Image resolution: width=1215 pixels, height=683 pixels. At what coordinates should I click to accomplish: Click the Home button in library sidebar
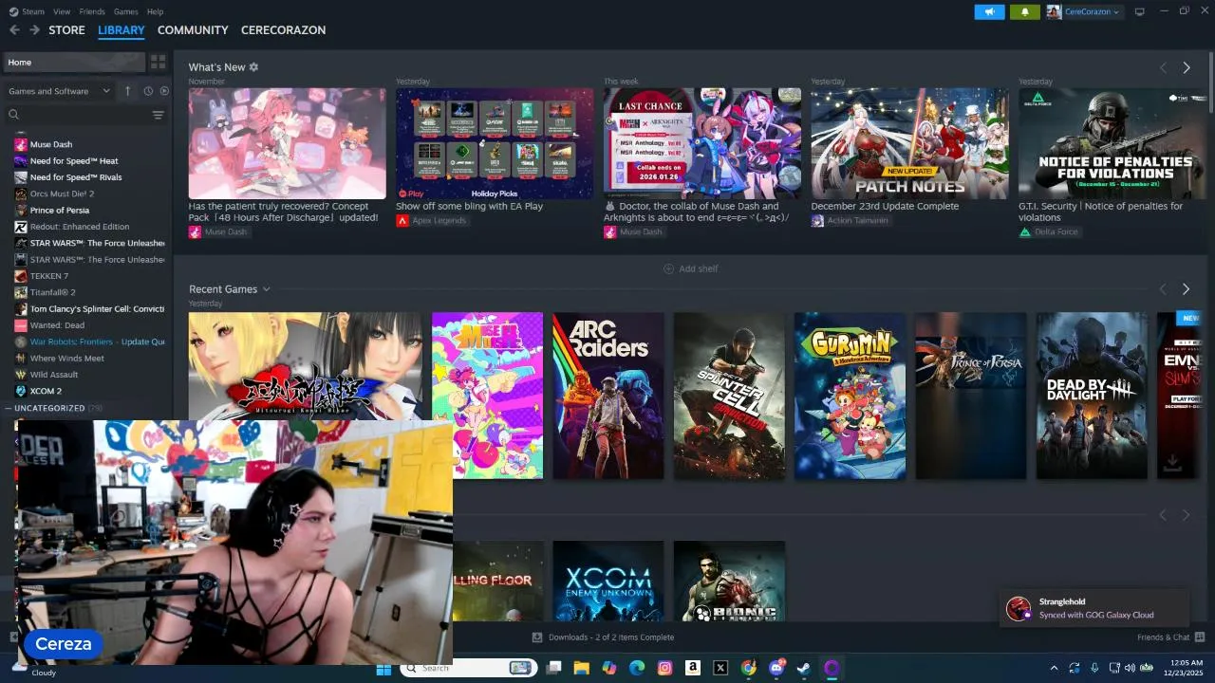[74, 62]
